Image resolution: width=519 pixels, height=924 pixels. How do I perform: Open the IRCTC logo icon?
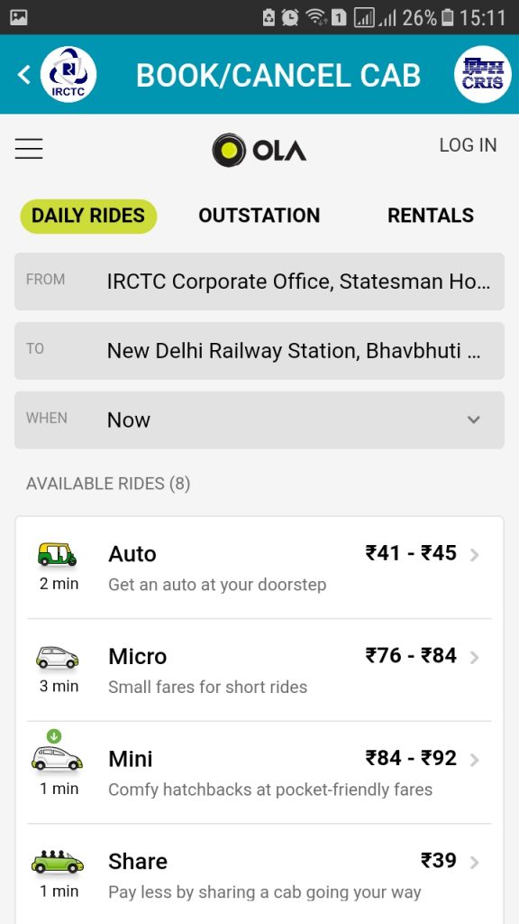point(68,74)
